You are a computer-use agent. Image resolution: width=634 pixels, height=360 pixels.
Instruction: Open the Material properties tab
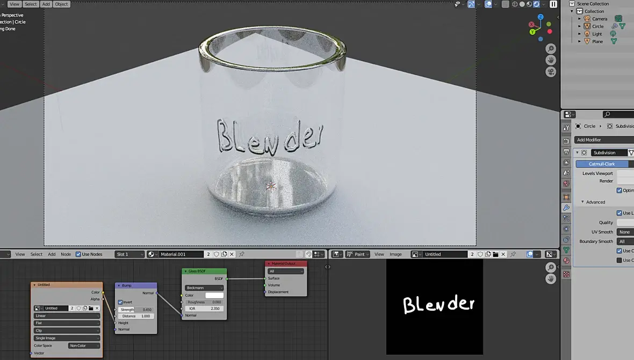pos(566,260)
